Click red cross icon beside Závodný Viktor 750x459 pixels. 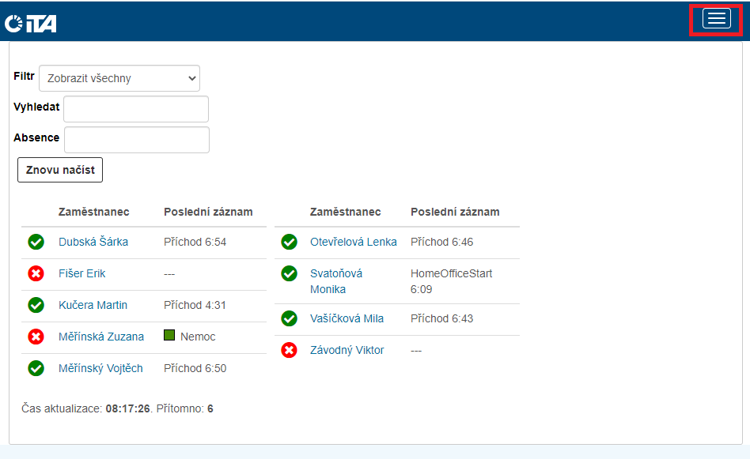(289, 350)
